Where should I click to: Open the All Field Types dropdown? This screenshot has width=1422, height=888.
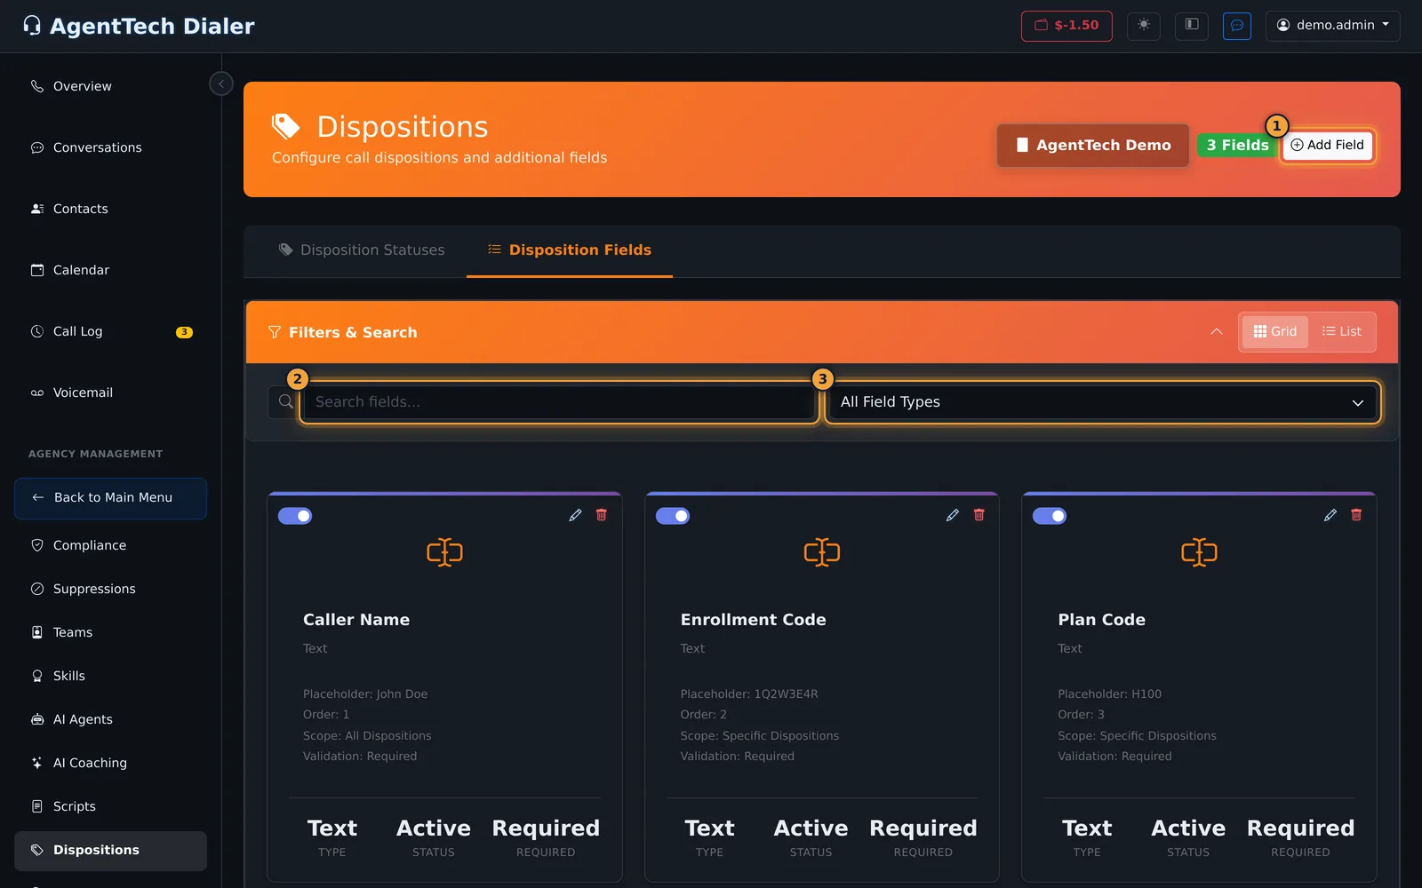(x=1102, y=402)
